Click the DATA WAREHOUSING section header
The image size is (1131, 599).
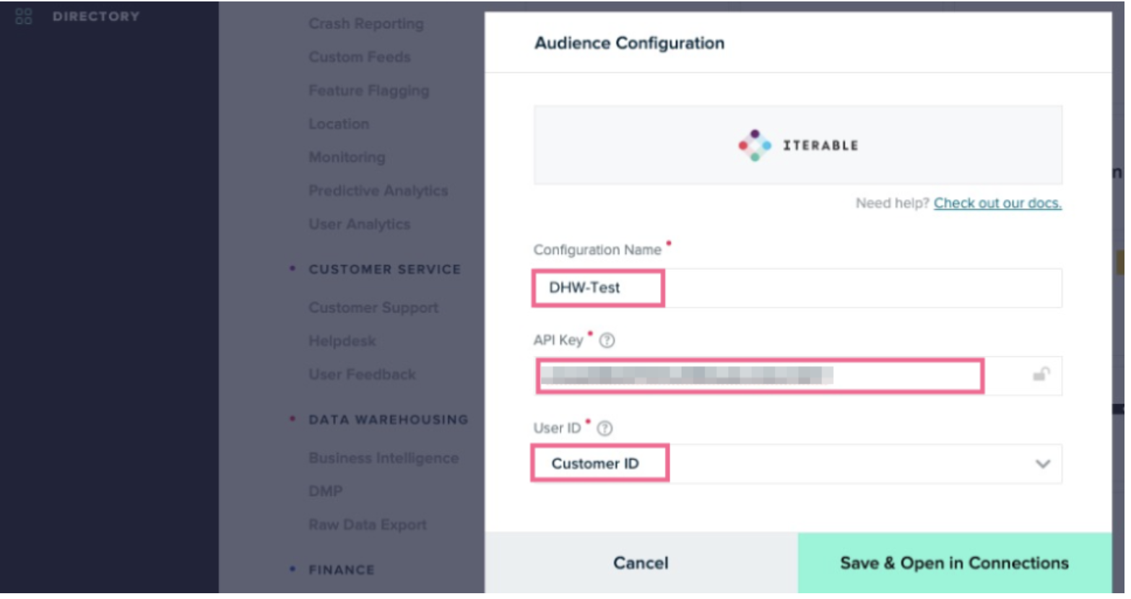(389, 419)
